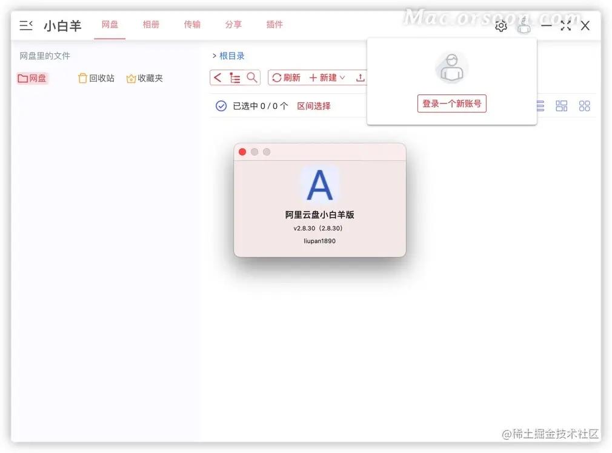The image size is (612, 453).
Task: Open the 传输 tab
Action: point(192,25)
